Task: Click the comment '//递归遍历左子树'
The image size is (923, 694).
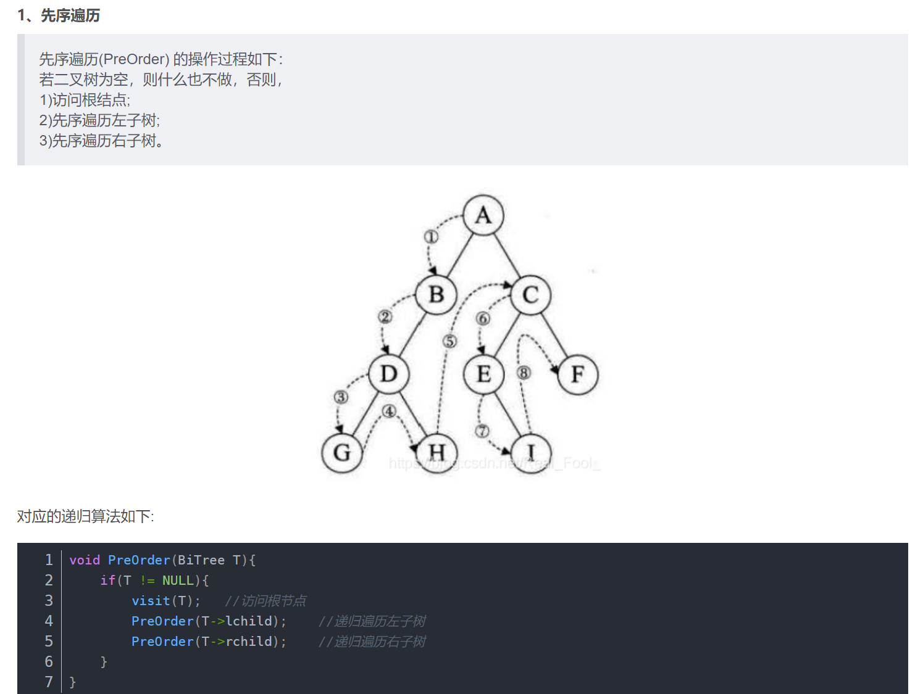Action: pyautogui.click(x=372, y=621)
